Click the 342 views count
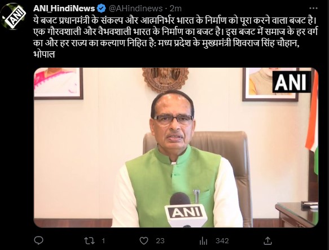 (222, 241)
